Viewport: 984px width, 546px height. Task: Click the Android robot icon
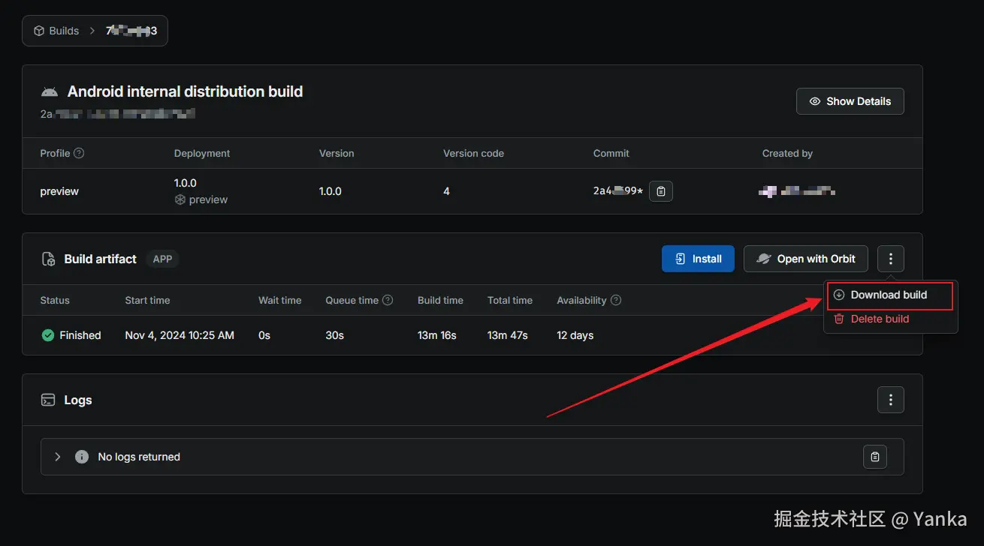(x=50, y=92)
